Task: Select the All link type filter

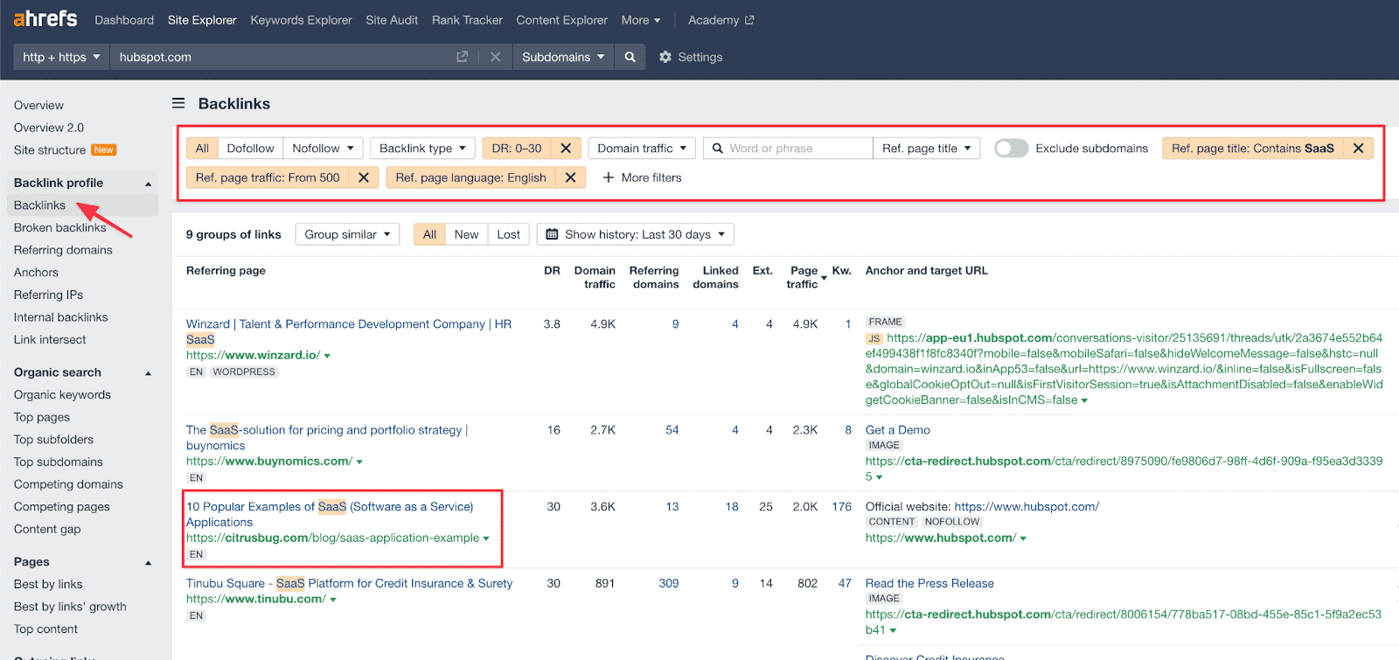Action: (202, 149)
